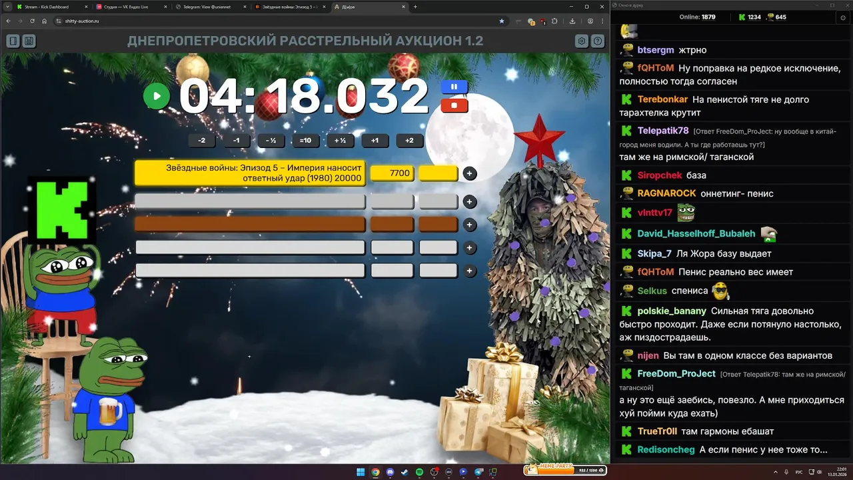853x480 pixels.
Task: Set timer to ten with =10 button
Action: pyautogui.click(x=306, y=141)
